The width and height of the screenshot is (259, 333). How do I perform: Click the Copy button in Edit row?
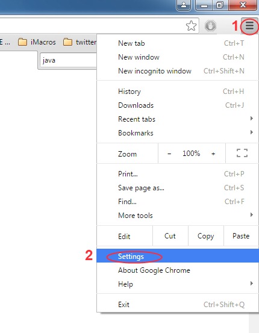[205, 236]
